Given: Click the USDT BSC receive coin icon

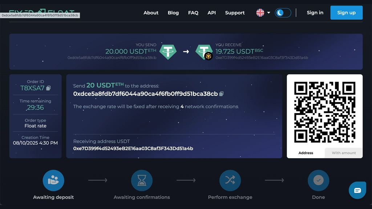Looking at the screenshot, I should pyautogui.click(x=204, y=52).
